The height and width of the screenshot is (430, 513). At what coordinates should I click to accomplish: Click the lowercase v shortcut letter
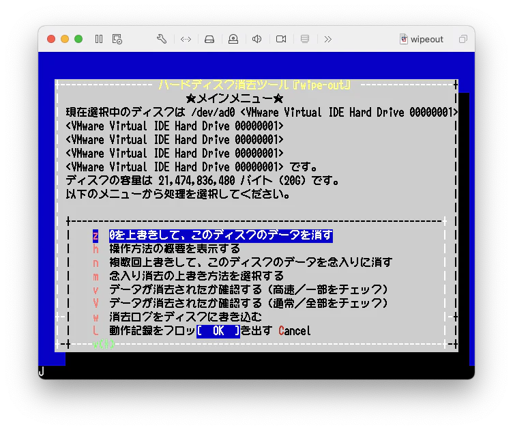pyautogui.click(x=96, y=290)
